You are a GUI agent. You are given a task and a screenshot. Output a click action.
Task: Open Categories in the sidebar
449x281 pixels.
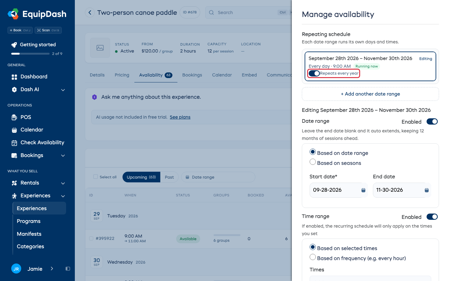31,247
